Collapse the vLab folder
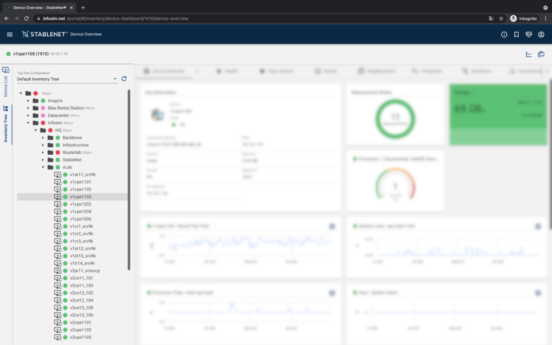 [43, 167]
